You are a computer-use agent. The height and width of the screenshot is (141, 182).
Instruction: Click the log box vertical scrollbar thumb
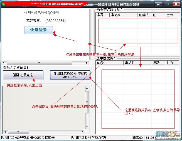point(87,102)
